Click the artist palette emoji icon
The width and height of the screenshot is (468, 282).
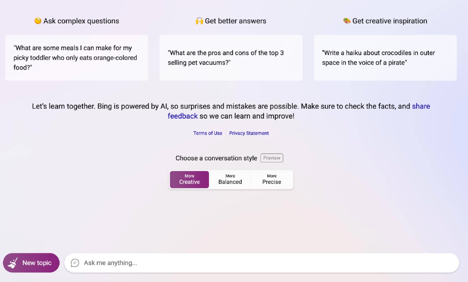pyautogui.click(x=347, y=21)
